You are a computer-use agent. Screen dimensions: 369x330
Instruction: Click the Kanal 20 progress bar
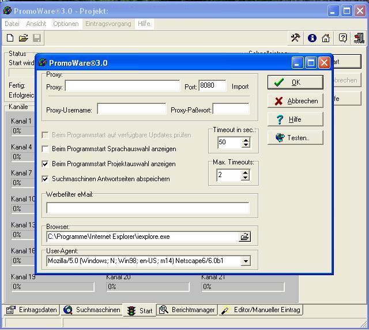(x=148, y=287)
